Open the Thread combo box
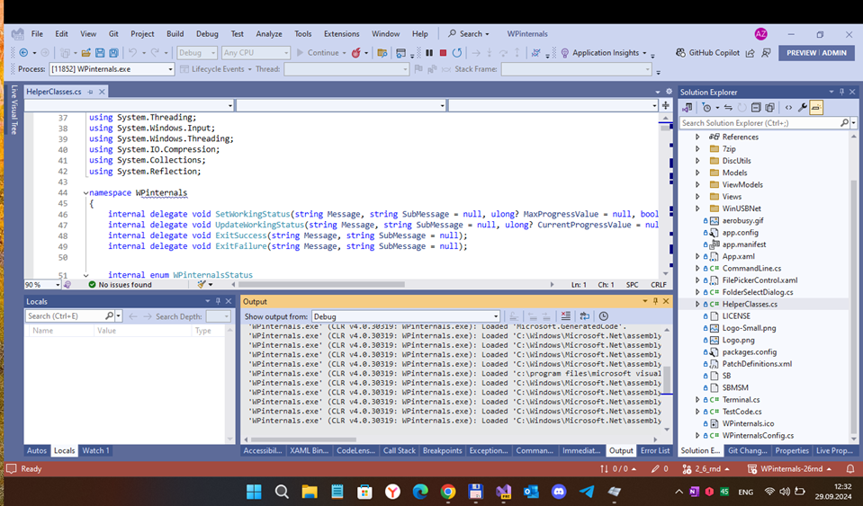863x506 pixels. (x=346, y=69)
